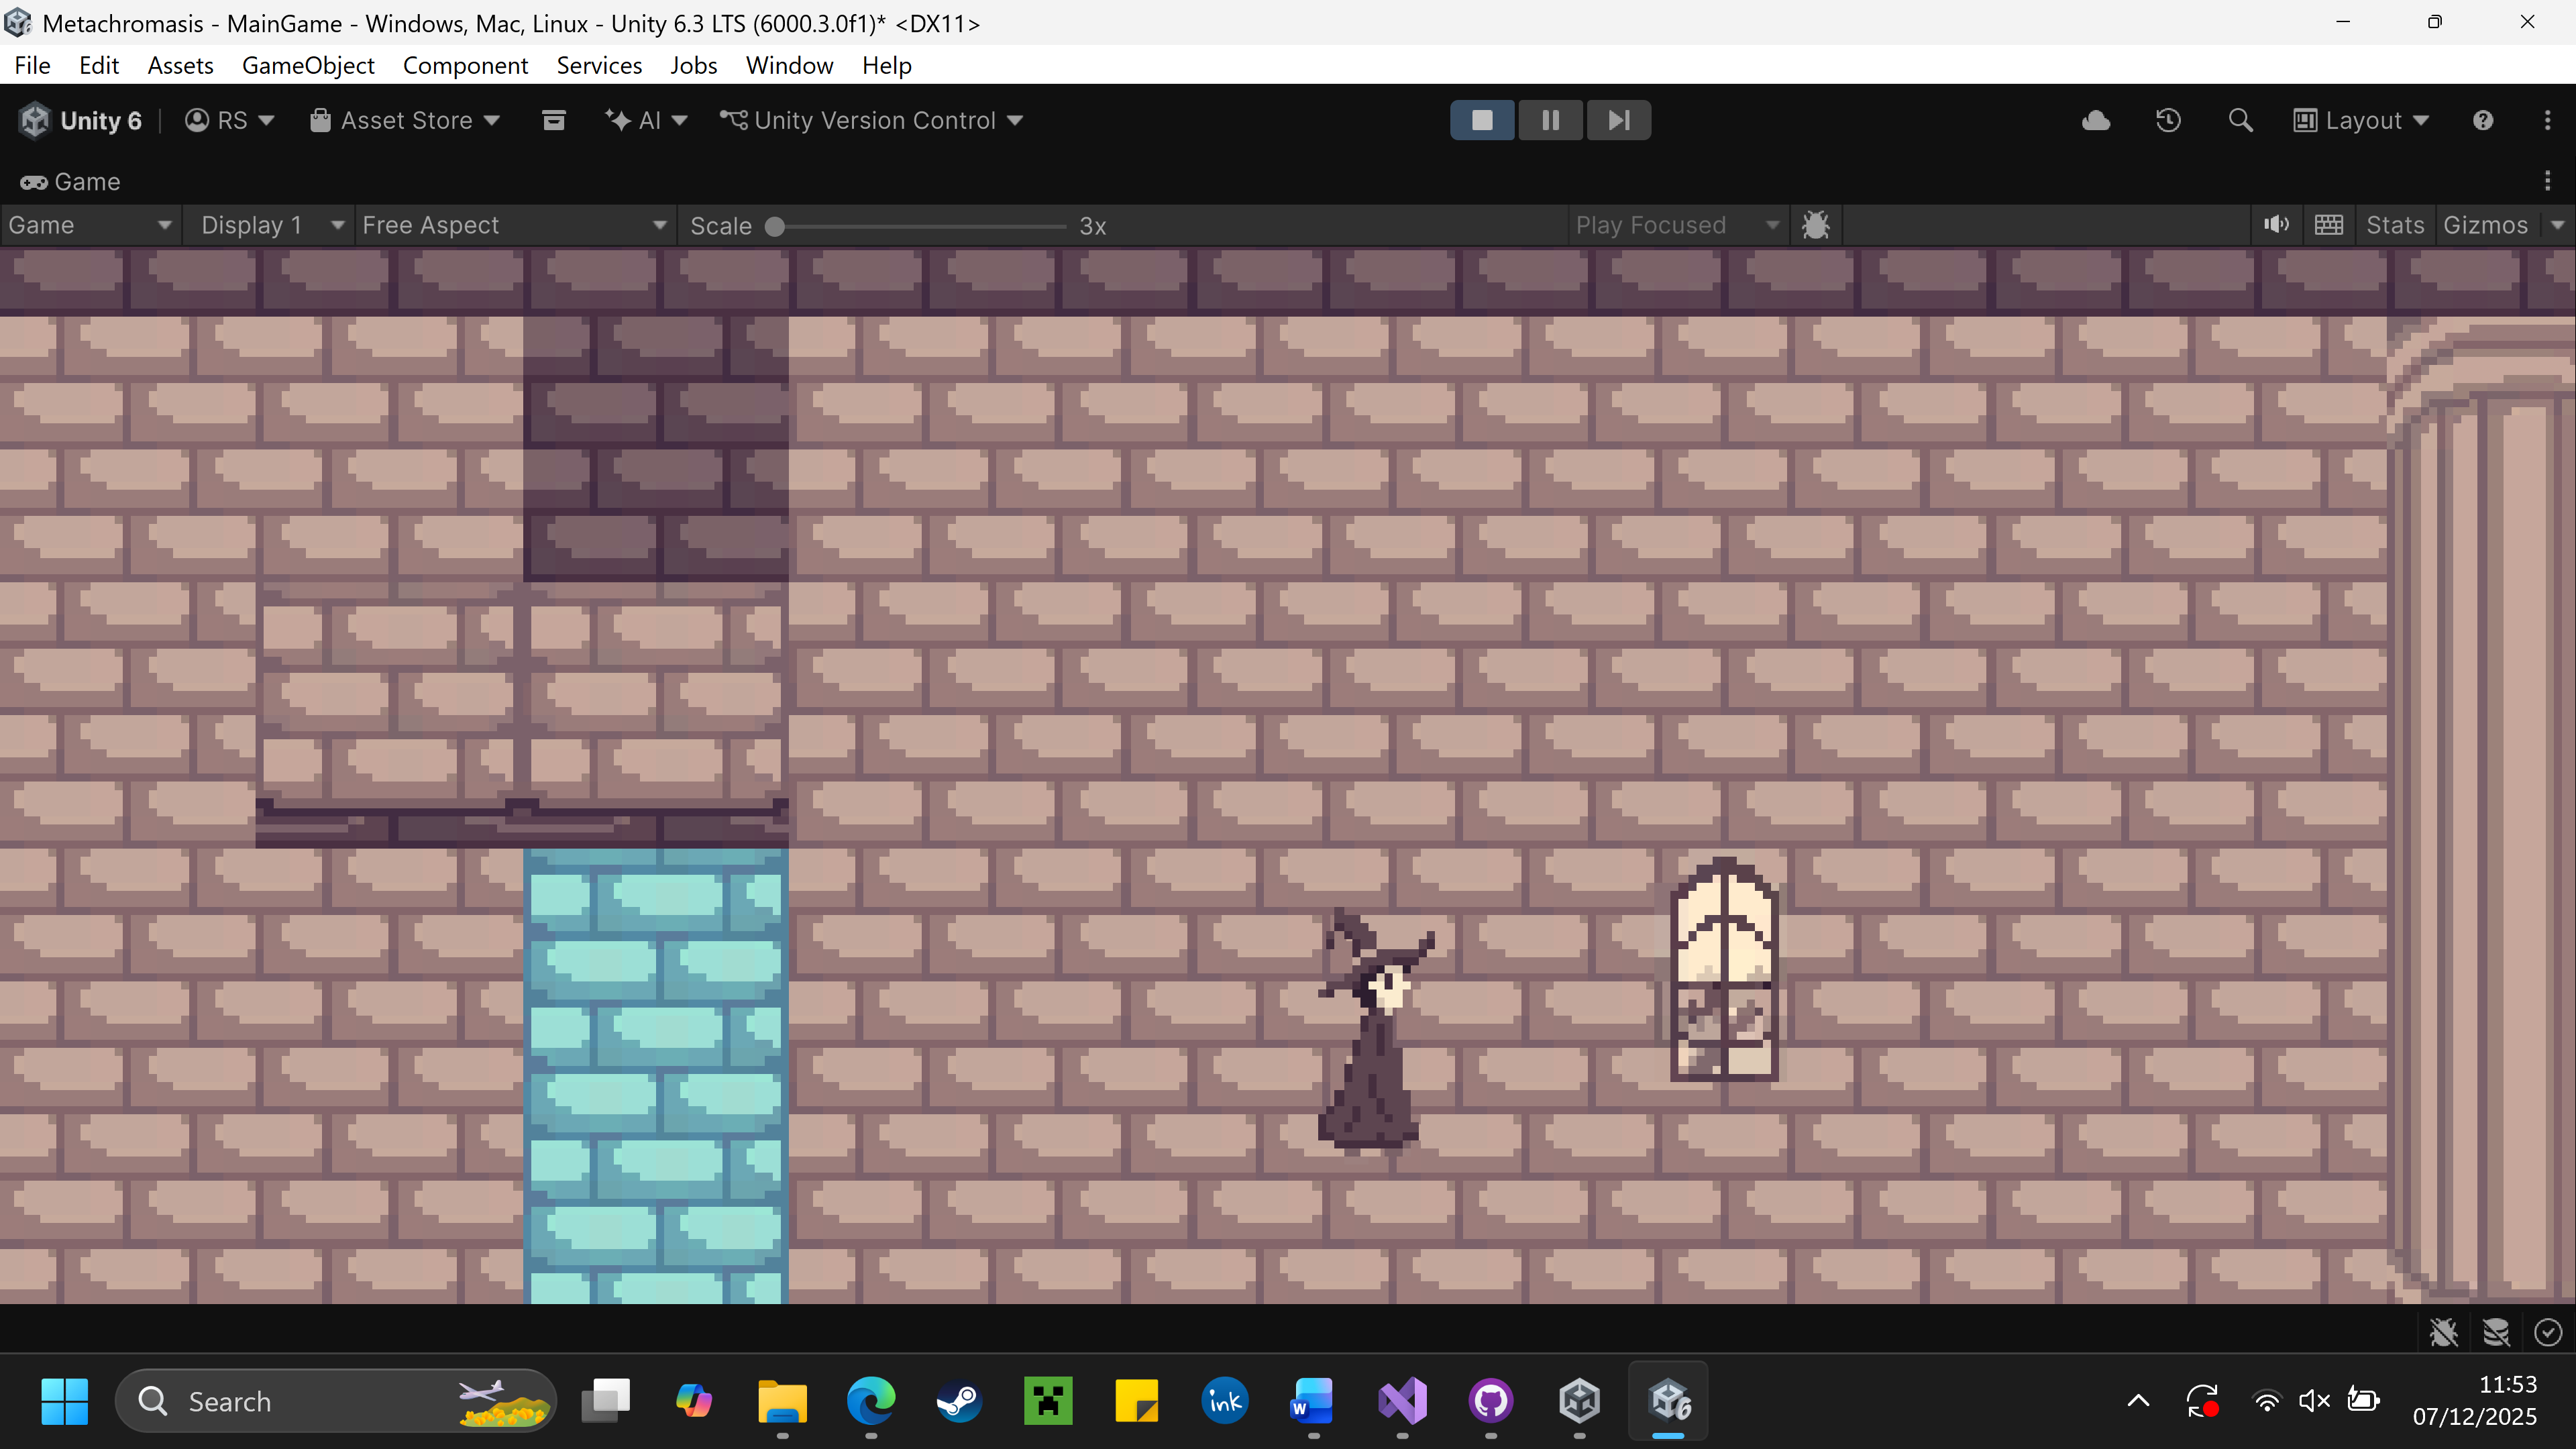Click the Unity cloud services icon

click(2096, 121)
